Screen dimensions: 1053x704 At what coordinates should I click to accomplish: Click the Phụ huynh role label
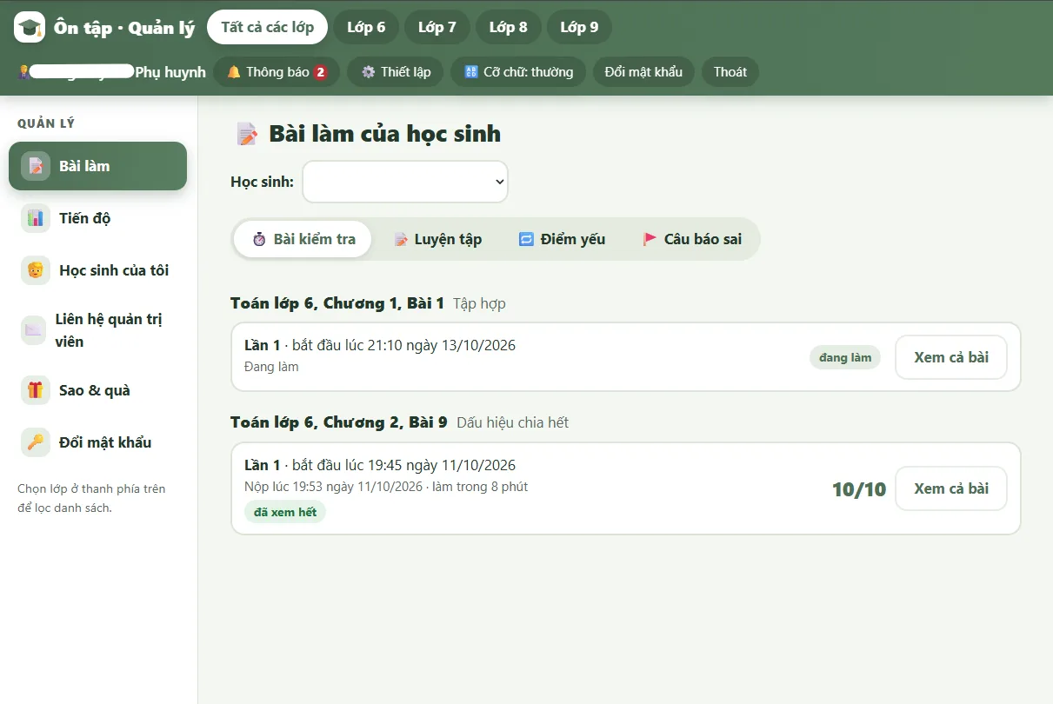(x=170, y=72)
